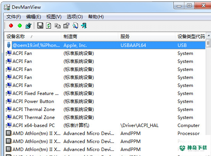Click the scrollbar up arrow

[x=209, y=35]
